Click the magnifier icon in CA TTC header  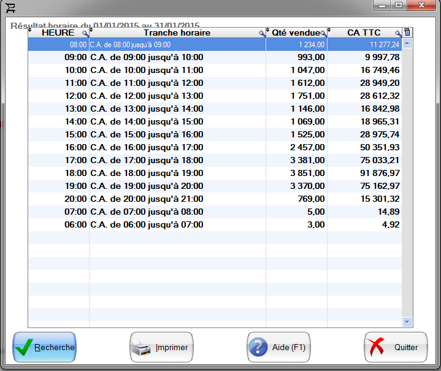coord(397,33)
